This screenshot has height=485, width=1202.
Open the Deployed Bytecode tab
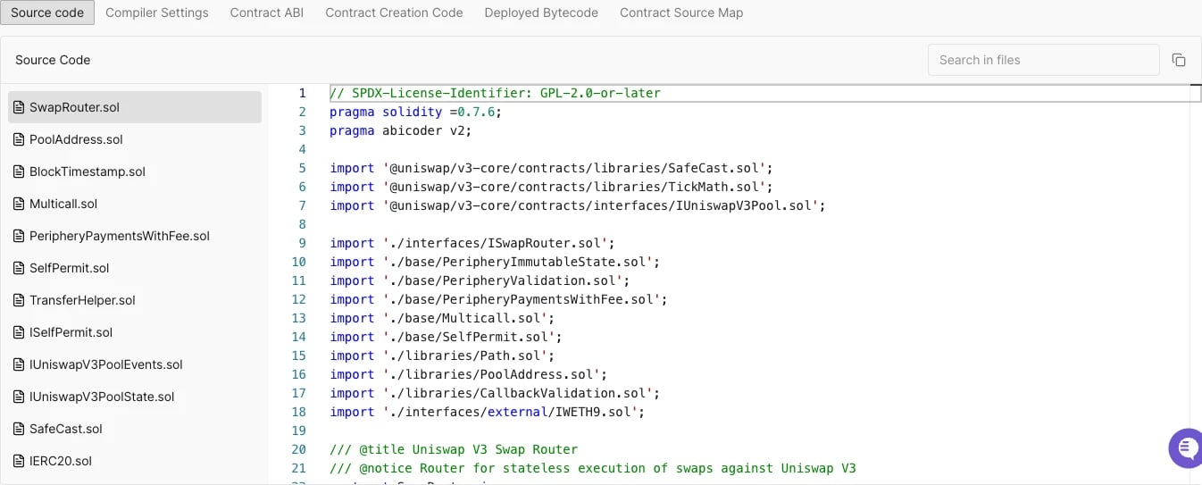541,13
